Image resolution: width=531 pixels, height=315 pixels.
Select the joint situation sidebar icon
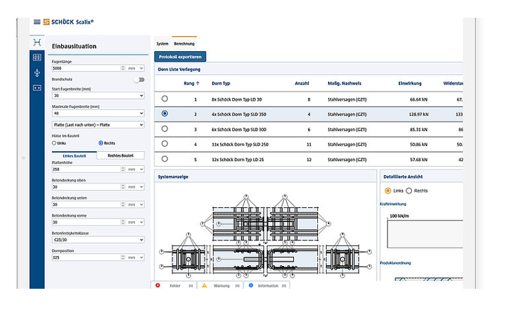click(x=37, y=42)
